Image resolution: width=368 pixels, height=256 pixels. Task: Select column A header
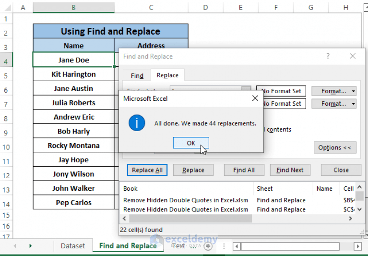(23, 8)
